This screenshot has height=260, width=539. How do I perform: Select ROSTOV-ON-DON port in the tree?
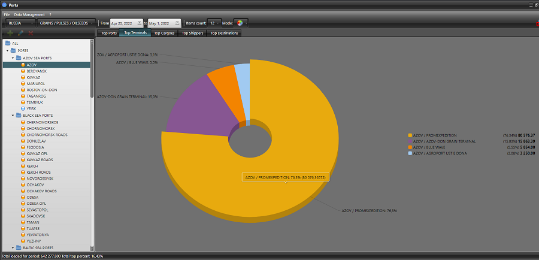[41, 90]
